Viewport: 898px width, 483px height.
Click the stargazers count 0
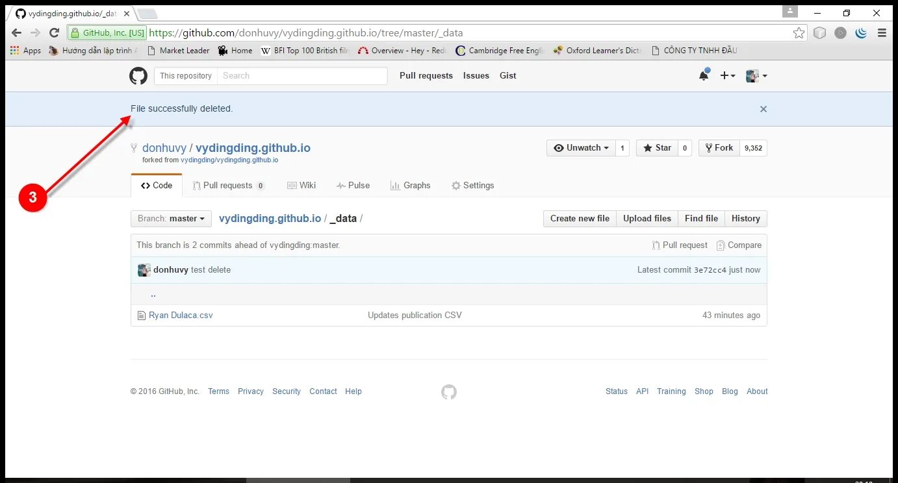[x=685, y=148]
